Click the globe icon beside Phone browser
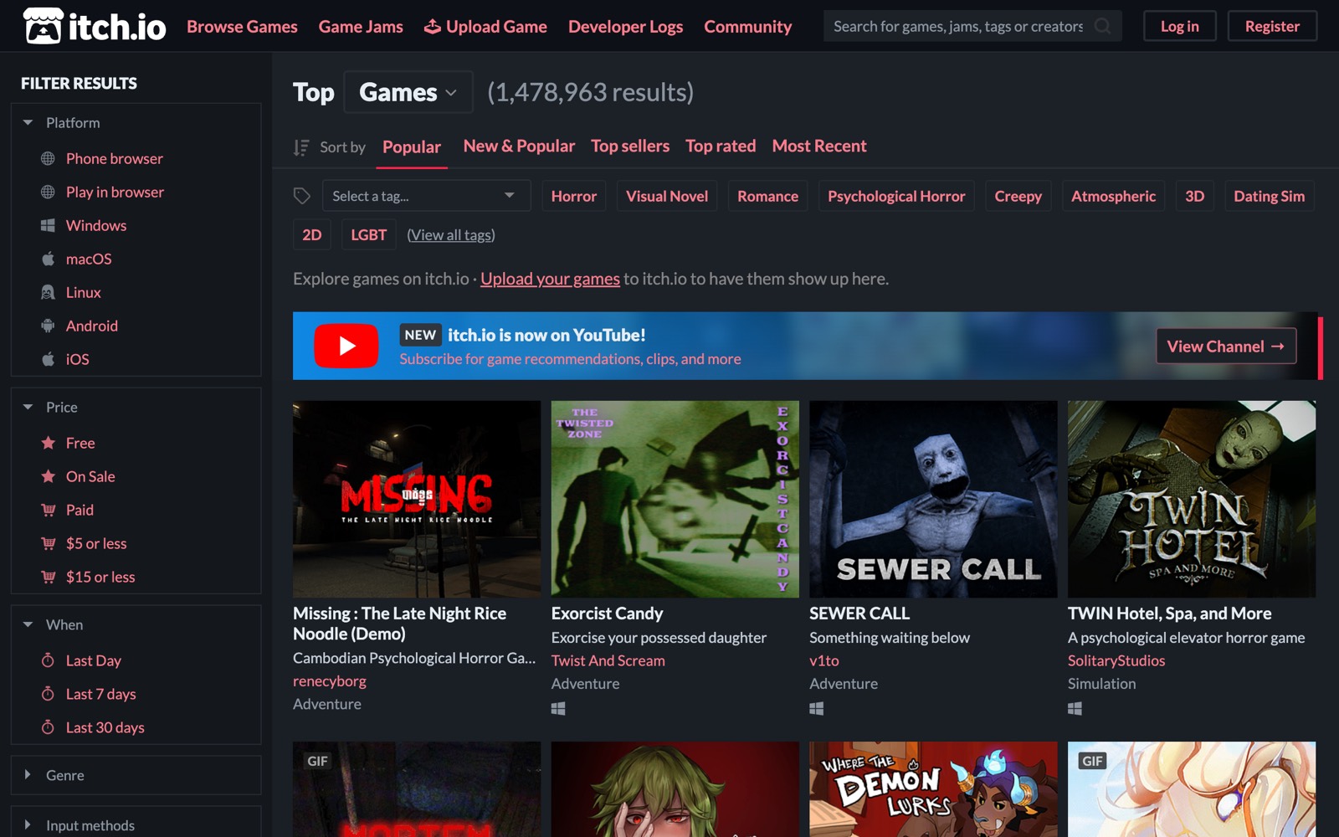 click(x=48, y=158)
